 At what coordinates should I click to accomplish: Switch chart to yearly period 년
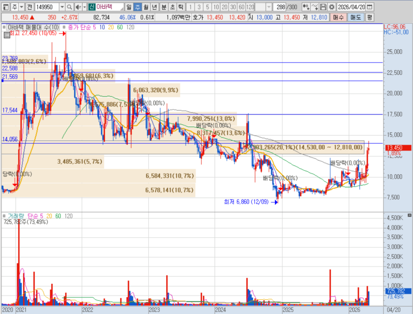tap(154, 7)
